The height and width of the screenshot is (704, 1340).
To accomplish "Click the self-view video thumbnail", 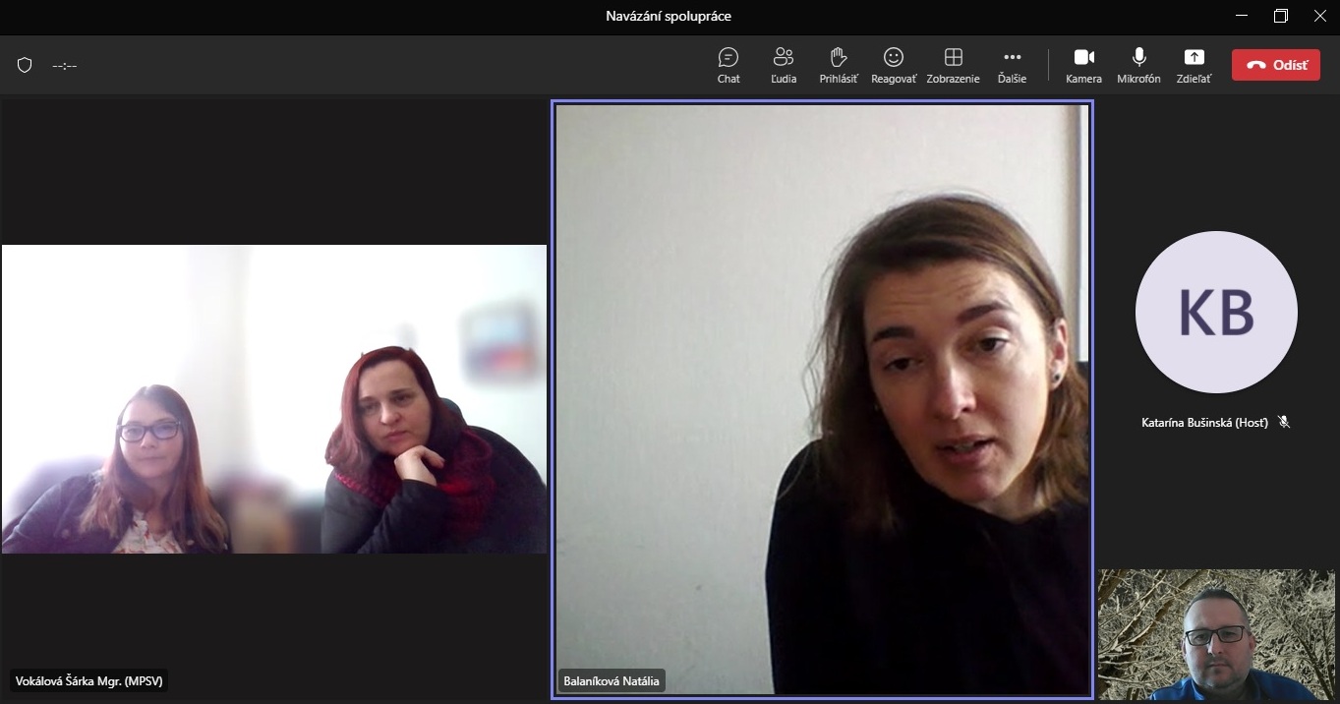I will [x=1218, y=634].
